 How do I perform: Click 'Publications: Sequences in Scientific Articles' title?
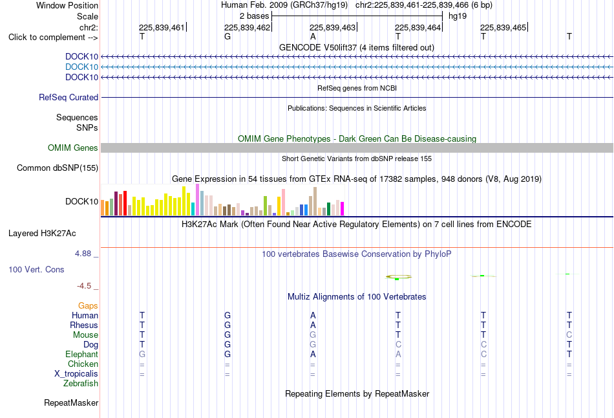click(x=357, y=108)
